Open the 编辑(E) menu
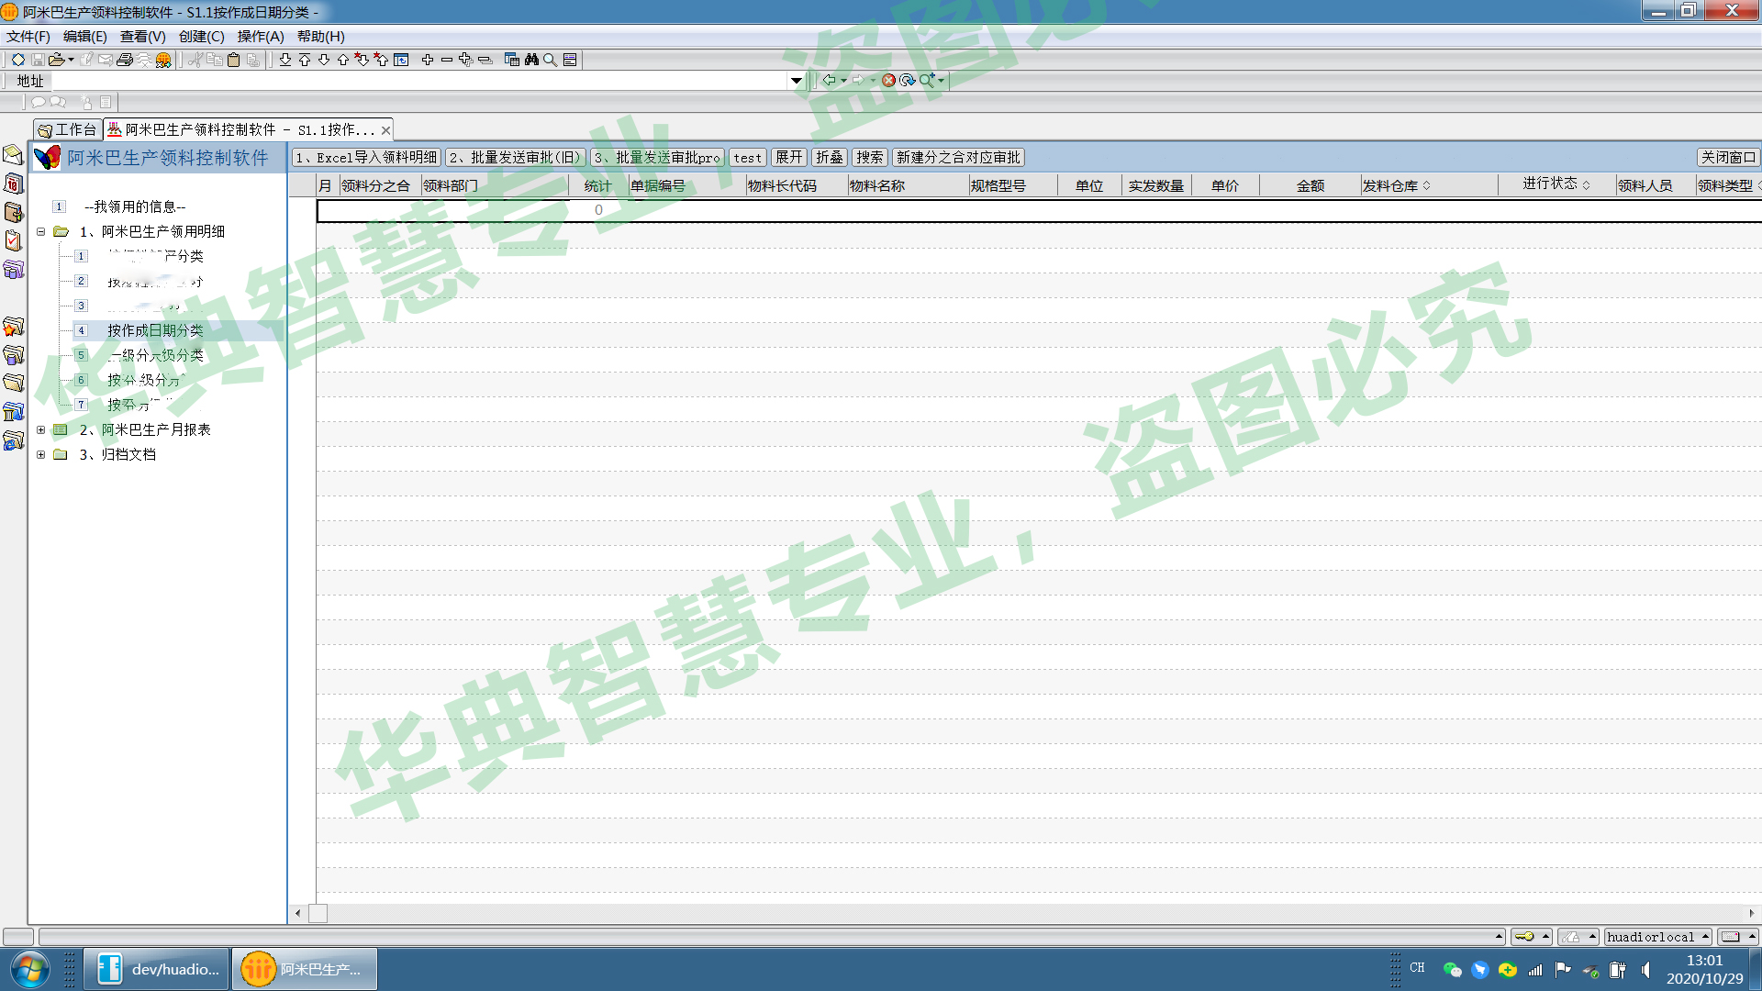The width and height of the screenshot is (1762, 991). [x=84, y=37]
